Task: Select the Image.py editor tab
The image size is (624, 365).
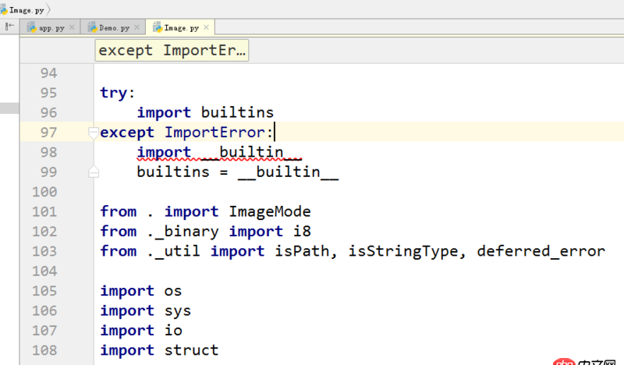Action: tap(181, 28)
